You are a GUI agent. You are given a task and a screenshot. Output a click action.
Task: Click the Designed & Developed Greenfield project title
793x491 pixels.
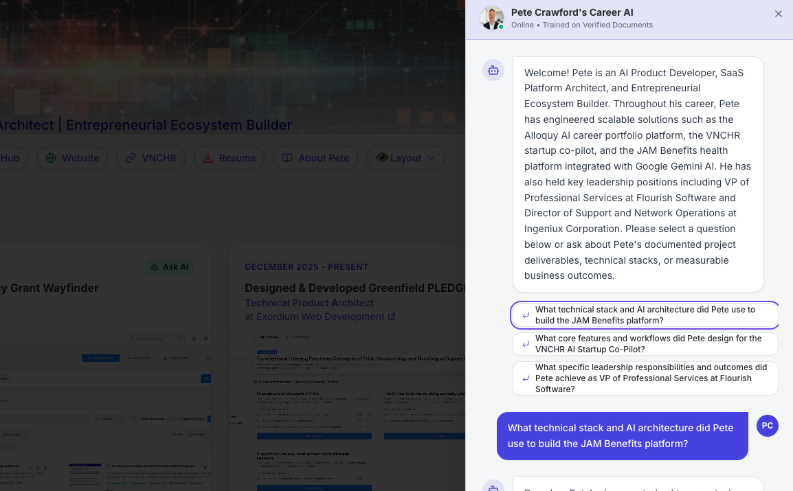coord(355,288)
